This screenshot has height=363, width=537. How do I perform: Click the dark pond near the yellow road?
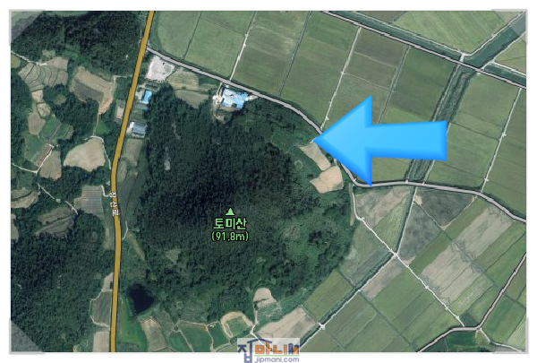(141, 298)
